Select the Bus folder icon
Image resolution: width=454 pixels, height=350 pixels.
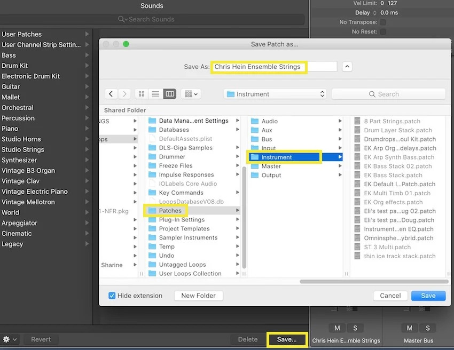255,139
